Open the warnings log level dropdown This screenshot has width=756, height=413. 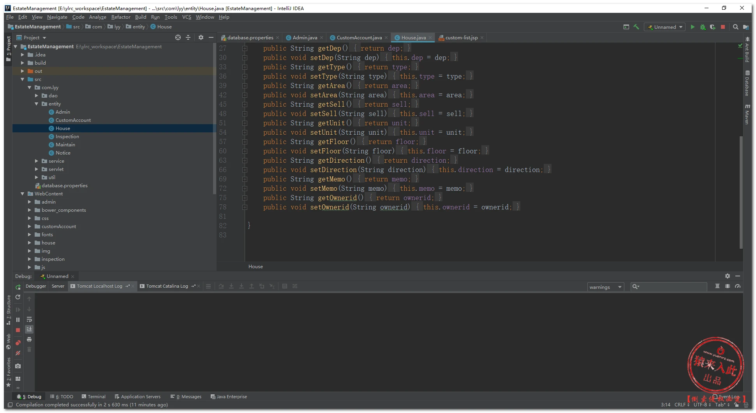point(605,287)
